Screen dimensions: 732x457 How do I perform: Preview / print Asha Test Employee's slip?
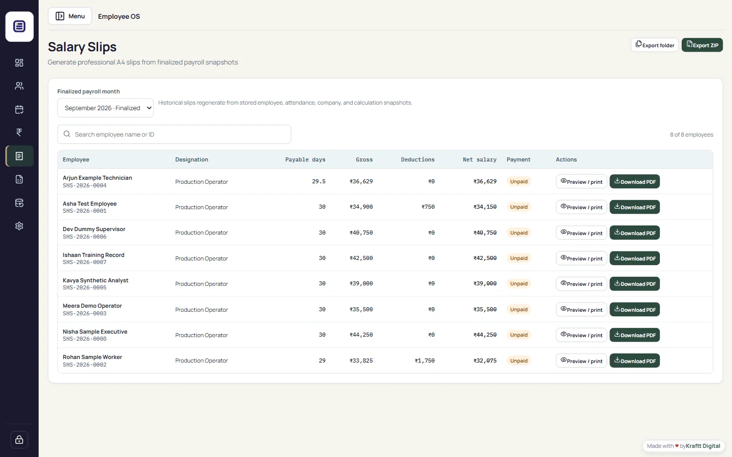click(x=582, y=207)
